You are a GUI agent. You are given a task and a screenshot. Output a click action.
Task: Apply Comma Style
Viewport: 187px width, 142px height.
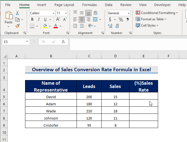click(128, 19)
